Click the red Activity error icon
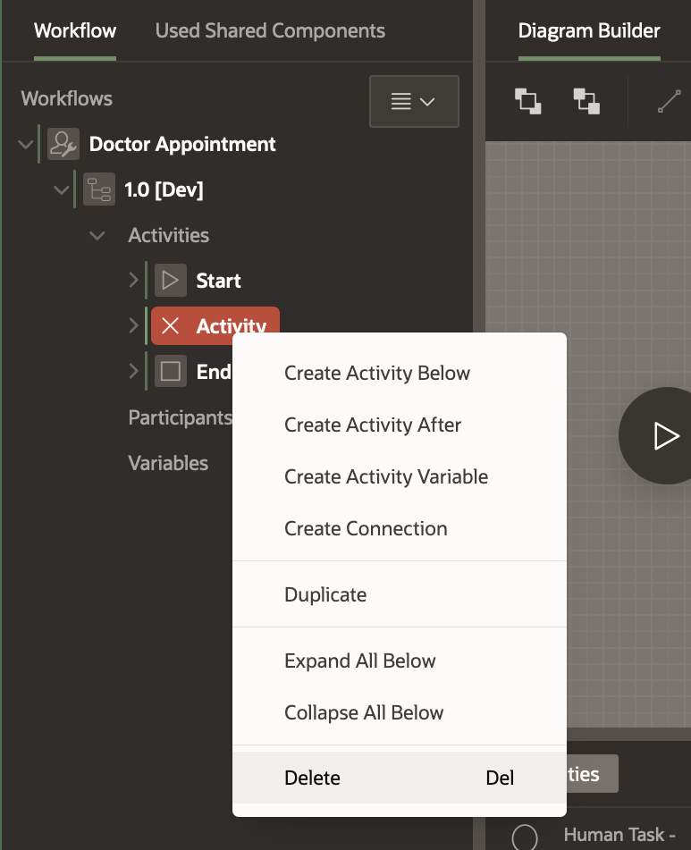Viewport: 691px width, 850px height. click(x=170, y=326)
